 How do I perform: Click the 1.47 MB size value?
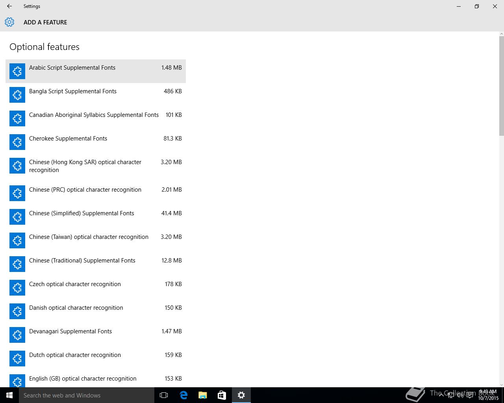[172, 331]
